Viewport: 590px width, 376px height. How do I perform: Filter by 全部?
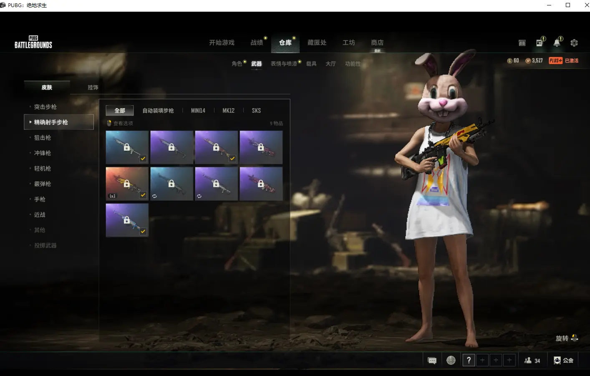120,111
